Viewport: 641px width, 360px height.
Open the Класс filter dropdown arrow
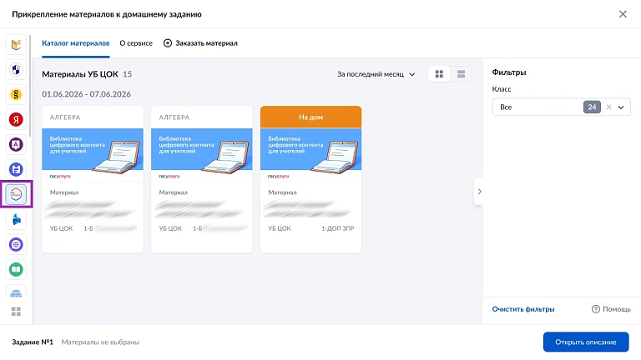point(621,107)
